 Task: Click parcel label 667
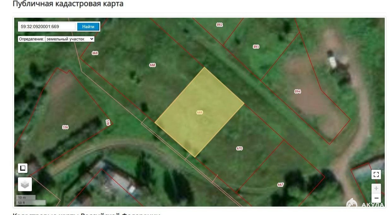tap(280, 185)
